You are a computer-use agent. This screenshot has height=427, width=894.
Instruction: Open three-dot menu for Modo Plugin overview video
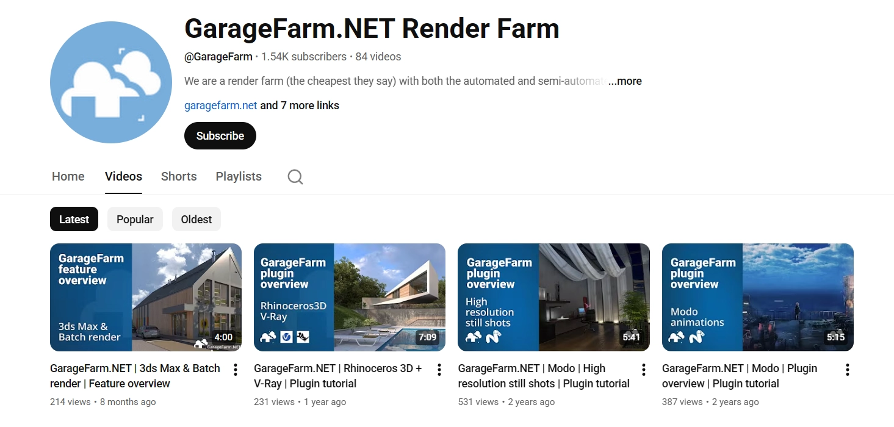(x=847, y=370)
